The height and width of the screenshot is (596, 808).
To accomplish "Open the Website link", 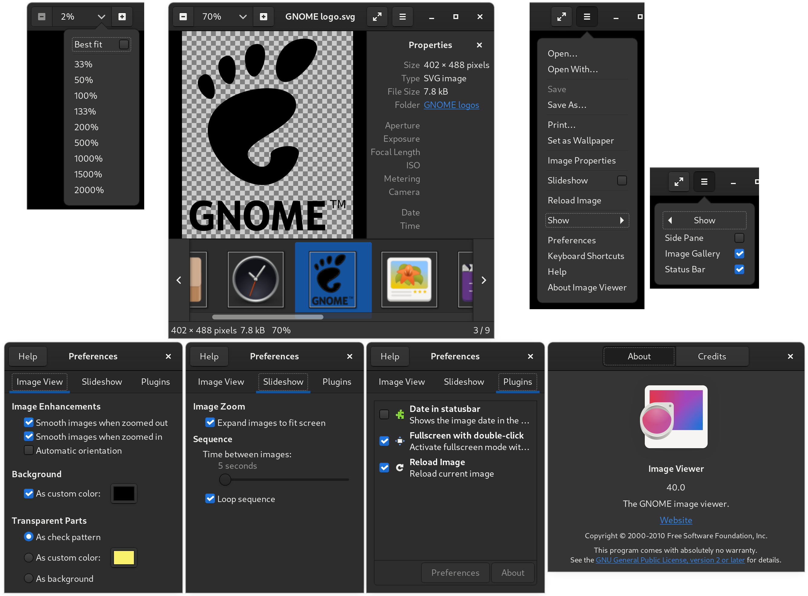I will coord(676,520).
